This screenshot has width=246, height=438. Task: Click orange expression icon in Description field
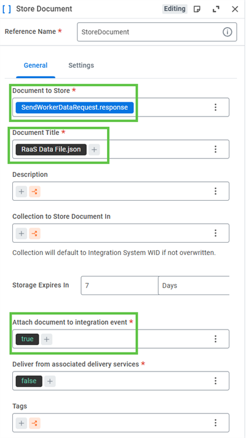(34, 192)
